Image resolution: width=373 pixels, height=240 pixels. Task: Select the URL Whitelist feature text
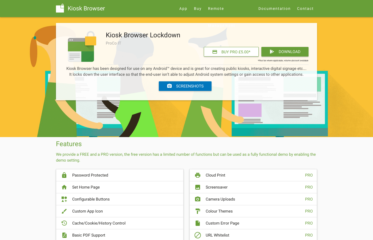(x=217, y=235)
